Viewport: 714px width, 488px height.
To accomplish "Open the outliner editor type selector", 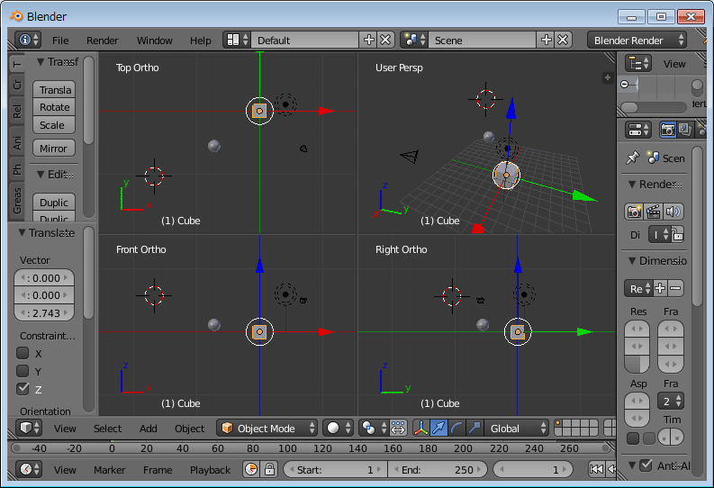I will point(638,63).
